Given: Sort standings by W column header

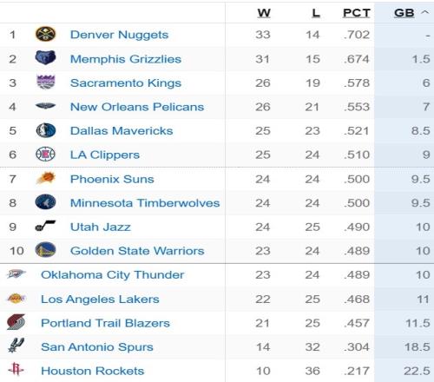Looking at the screenshot, I should click(264, 13).
